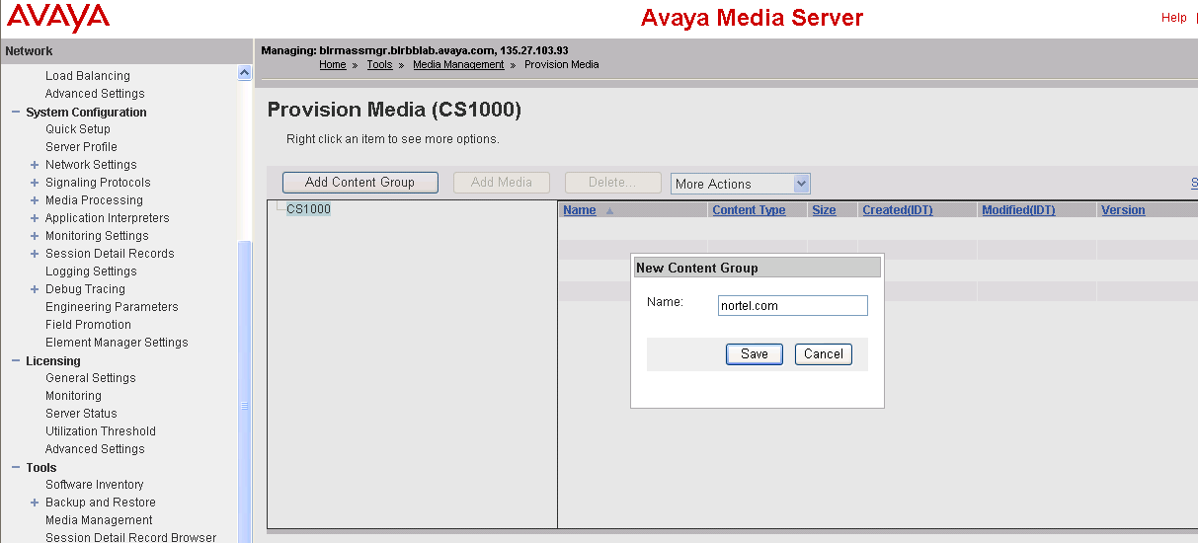
Task: Open Application Interpreters page
Action: click(x=108, y=218)
